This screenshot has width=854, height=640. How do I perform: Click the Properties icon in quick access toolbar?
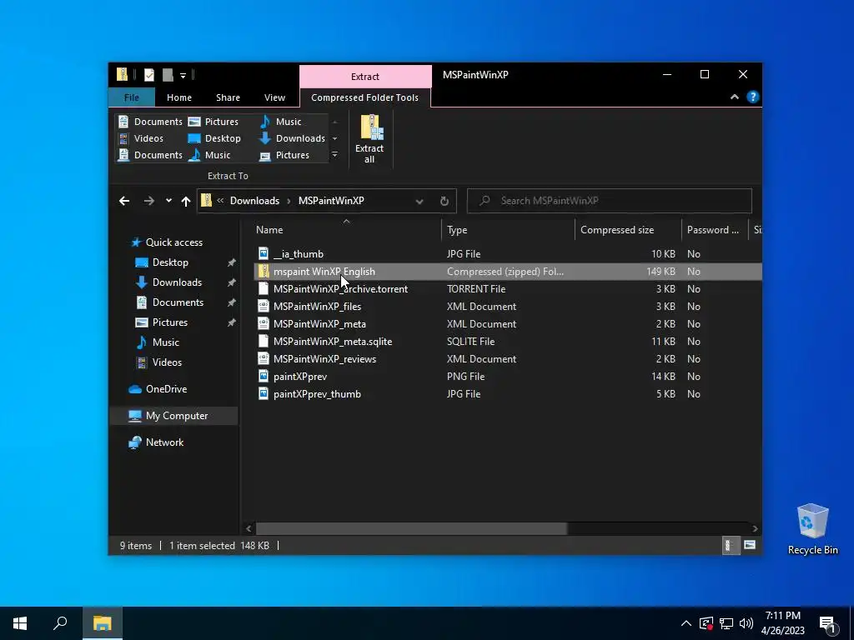148,74
